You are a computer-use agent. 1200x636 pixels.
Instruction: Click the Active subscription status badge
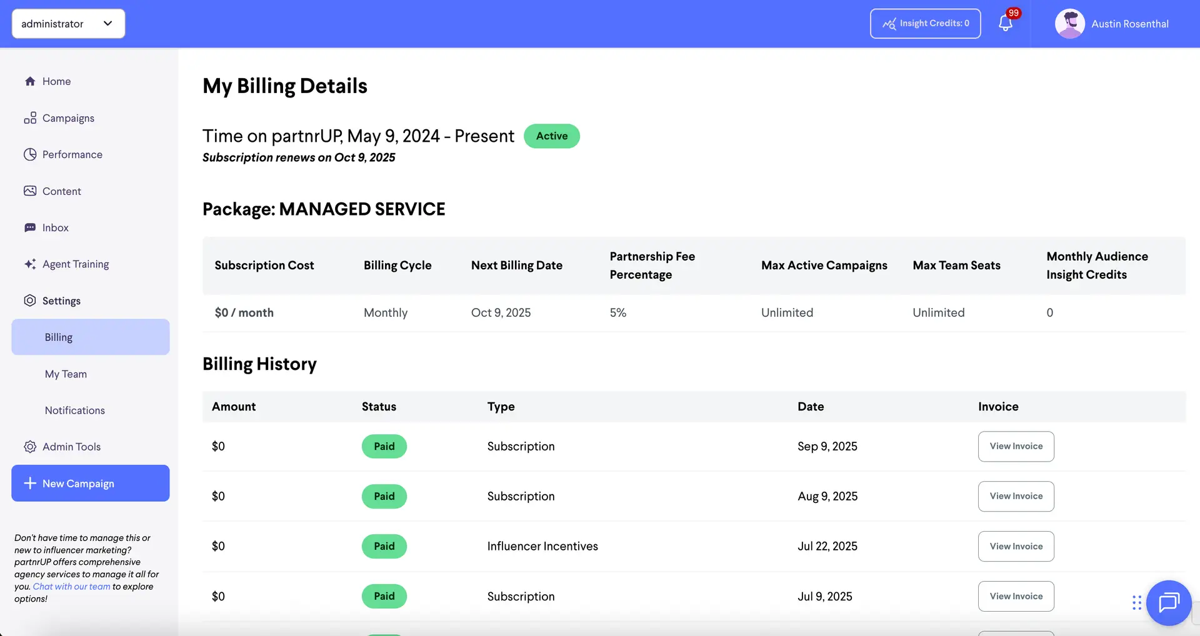tap(551, 136)
